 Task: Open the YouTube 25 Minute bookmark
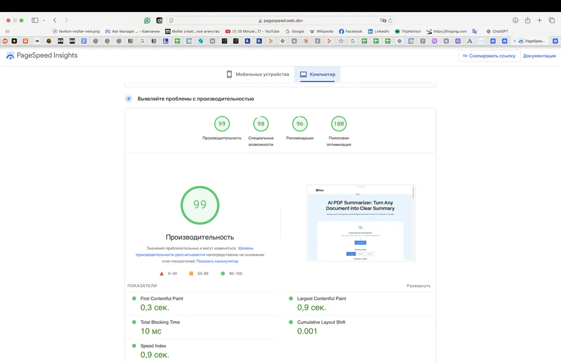click(x=252, y=31)
